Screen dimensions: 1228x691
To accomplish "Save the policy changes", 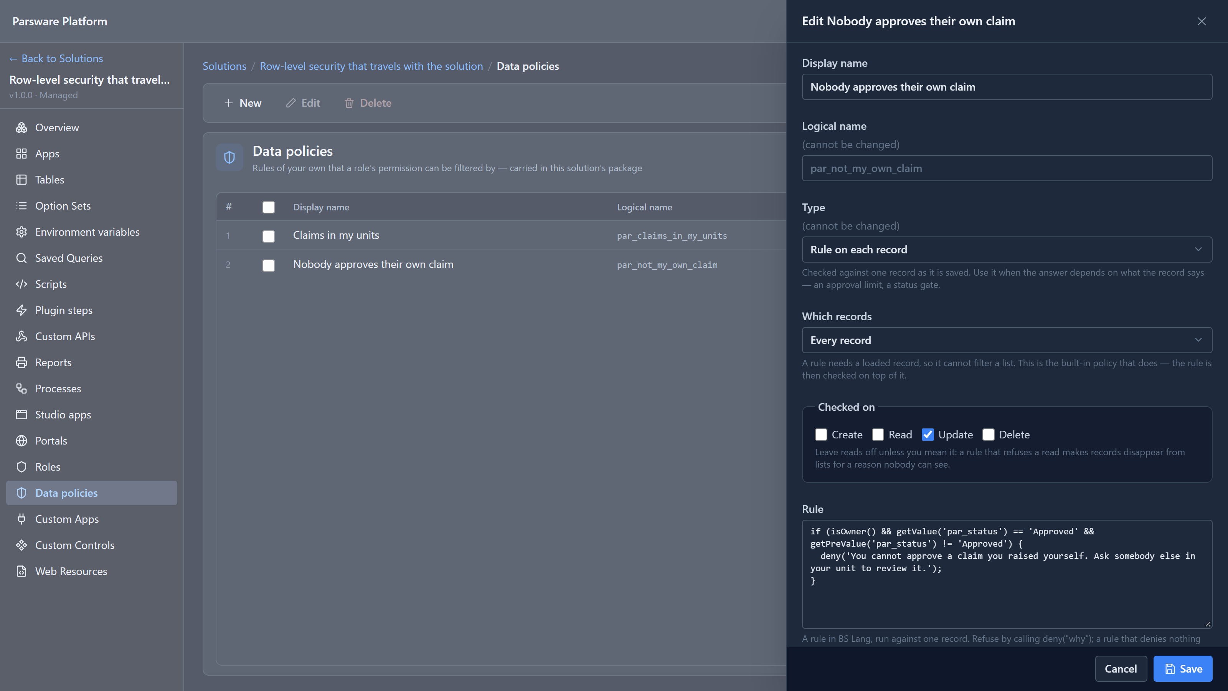I will coord(1183,669).
